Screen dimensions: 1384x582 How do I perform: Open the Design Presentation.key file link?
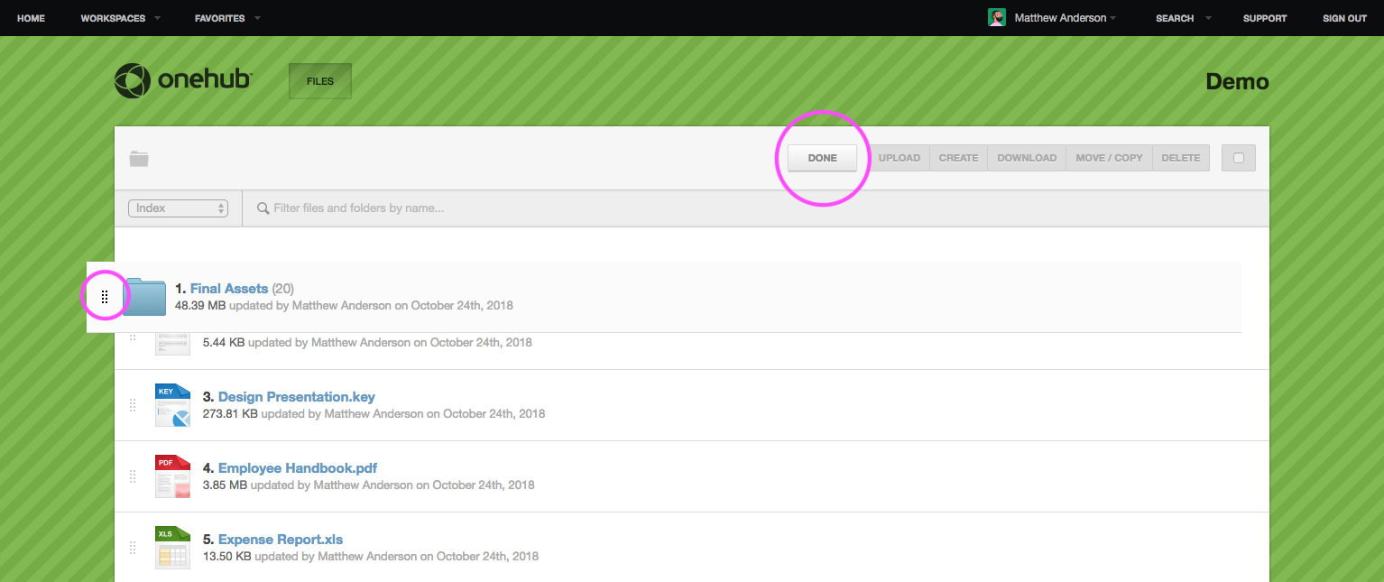click(297, 397)
